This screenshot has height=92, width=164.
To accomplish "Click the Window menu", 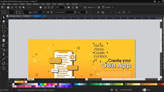I will [61, 4].
